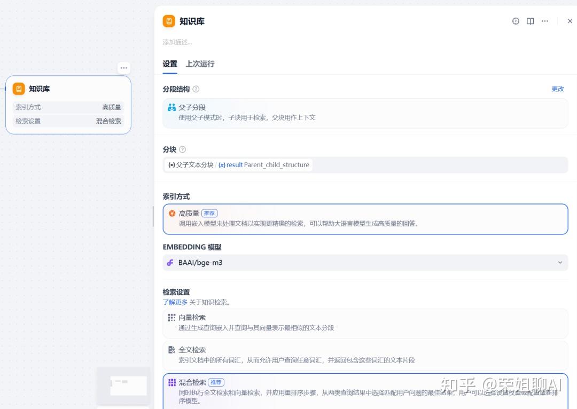Open the three-dot menu above the canvas node
Screen dimensions: 577x409
point(124,68)
